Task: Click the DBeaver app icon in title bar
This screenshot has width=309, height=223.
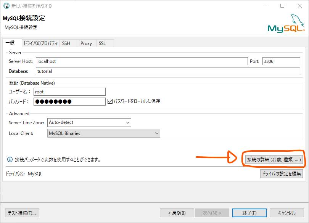Action: 6,6
